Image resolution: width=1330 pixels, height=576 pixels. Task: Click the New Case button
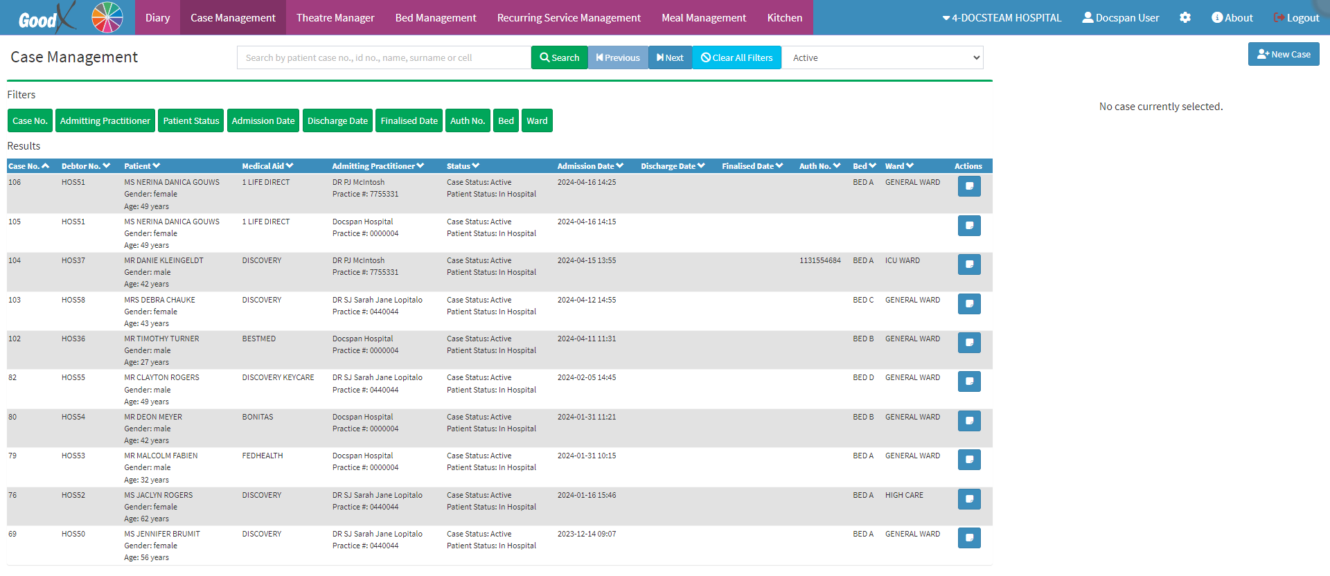point(1284,54)
